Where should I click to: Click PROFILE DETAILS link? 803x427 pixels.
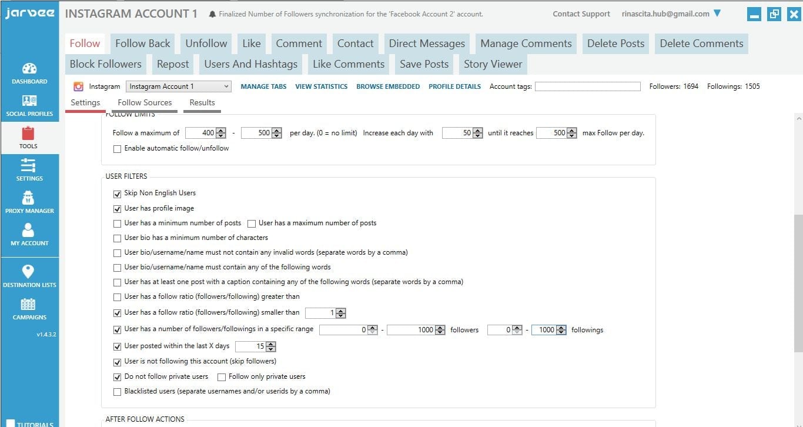click(x=455, y=86)
